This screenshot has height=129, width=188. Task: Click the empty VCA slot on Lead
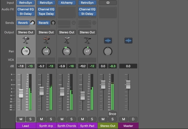point(26,60)
